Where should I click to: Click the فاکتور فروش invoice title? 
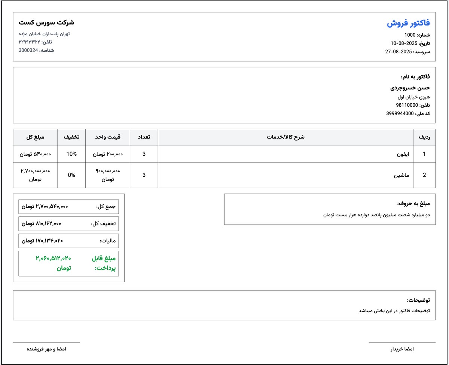[x=409, y=22]
